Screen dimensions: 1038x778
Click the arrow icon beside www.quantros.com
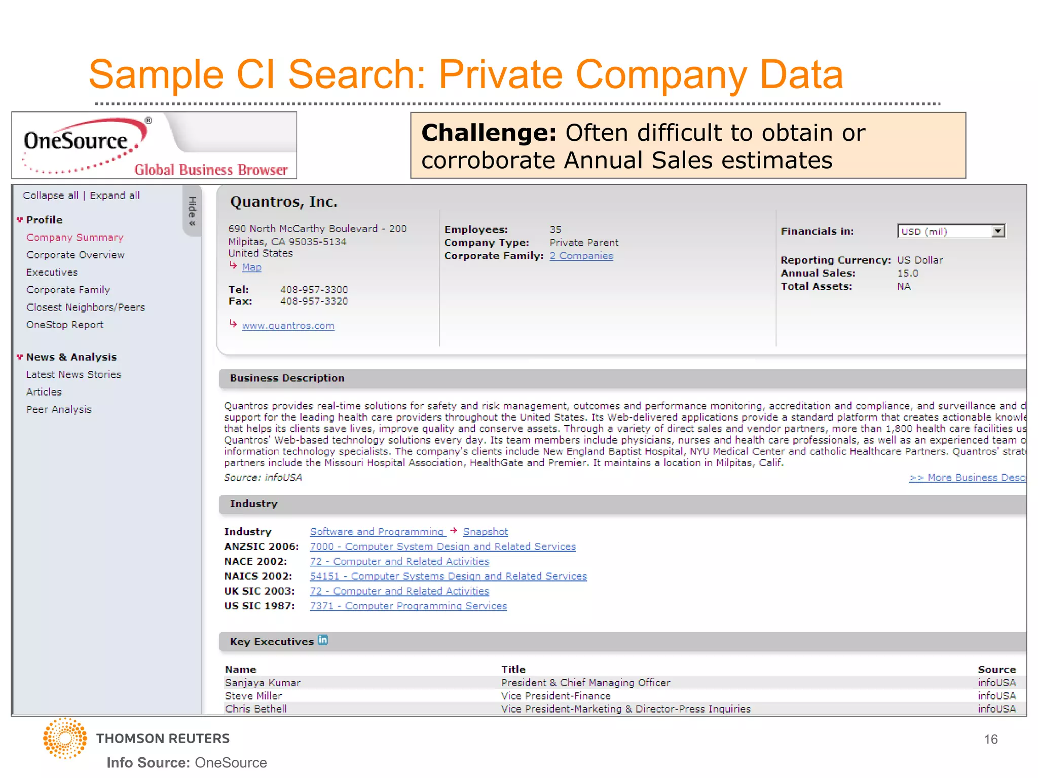(233, 324)
